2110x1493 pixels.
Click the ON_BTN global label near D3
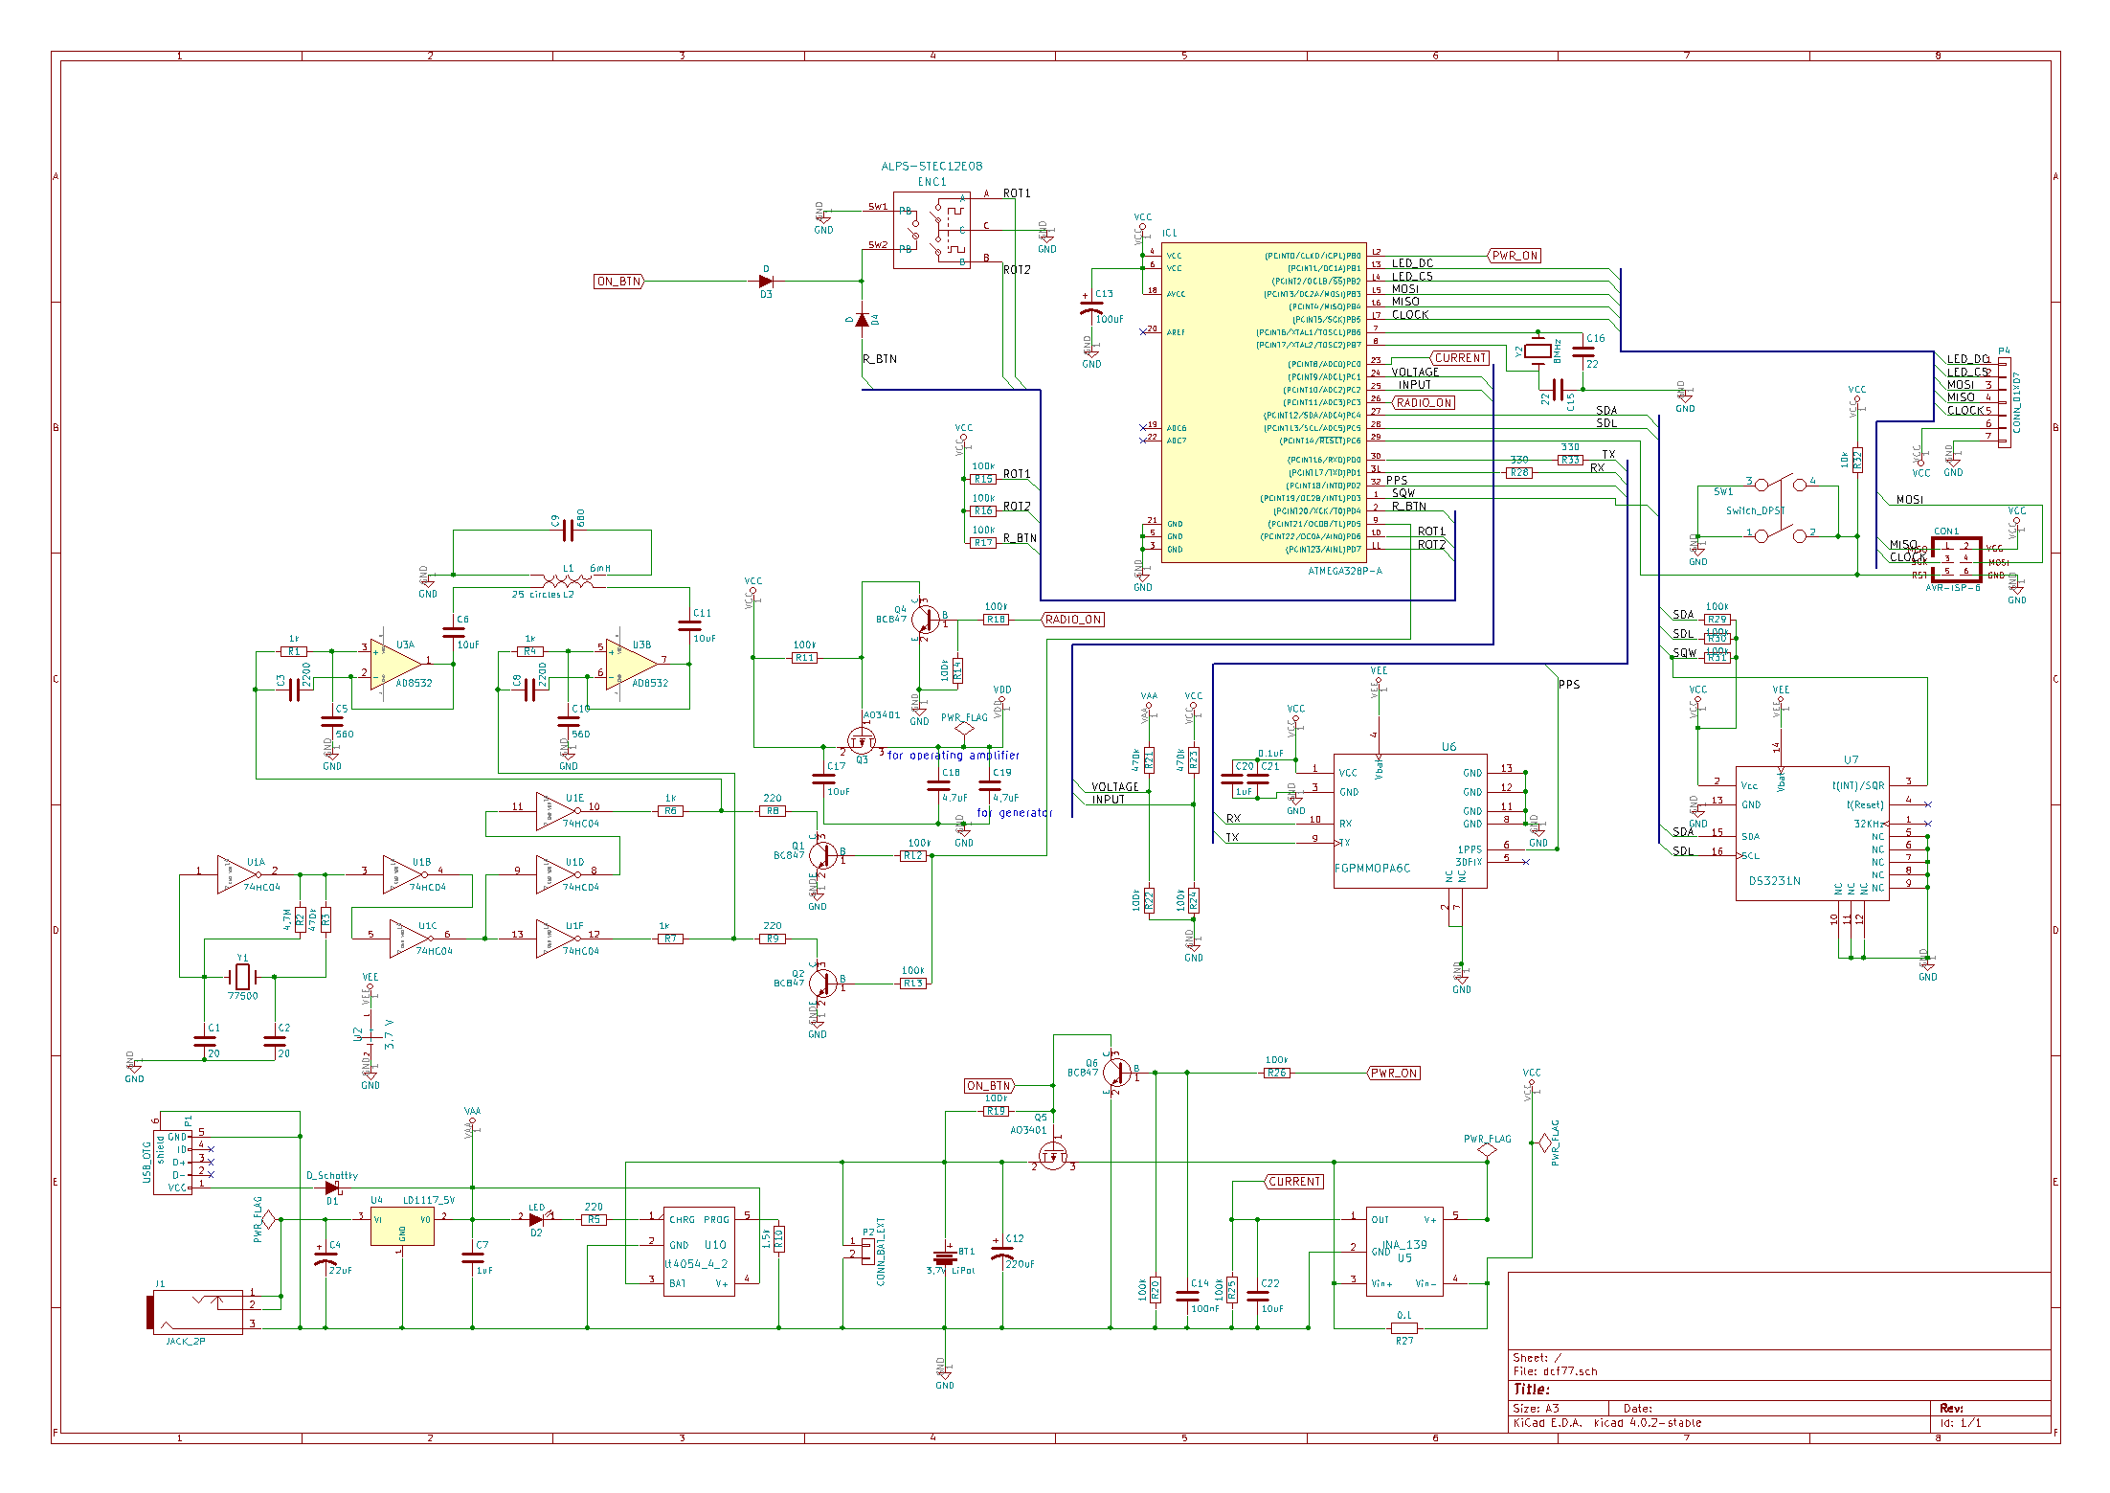click(619, 282)
